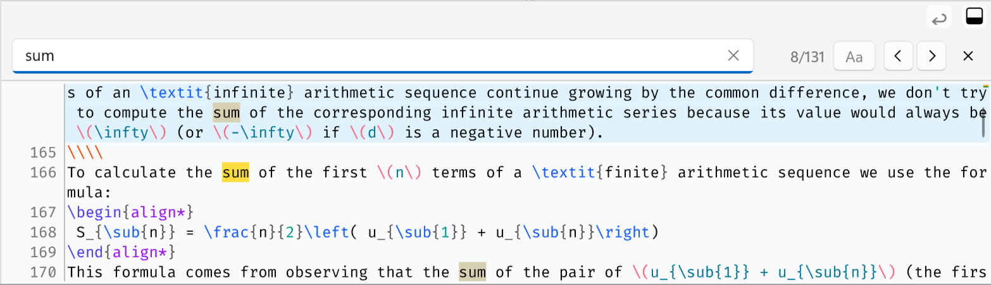Click the editor's vertical scrollbar thumb

[984, 112]
